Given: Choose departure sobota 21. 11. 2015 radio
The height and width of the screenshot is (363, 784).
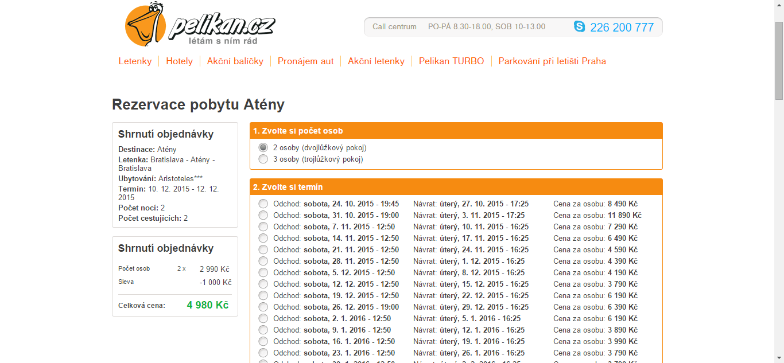Looking at the screenshot, I should click(x=263, y=249).
